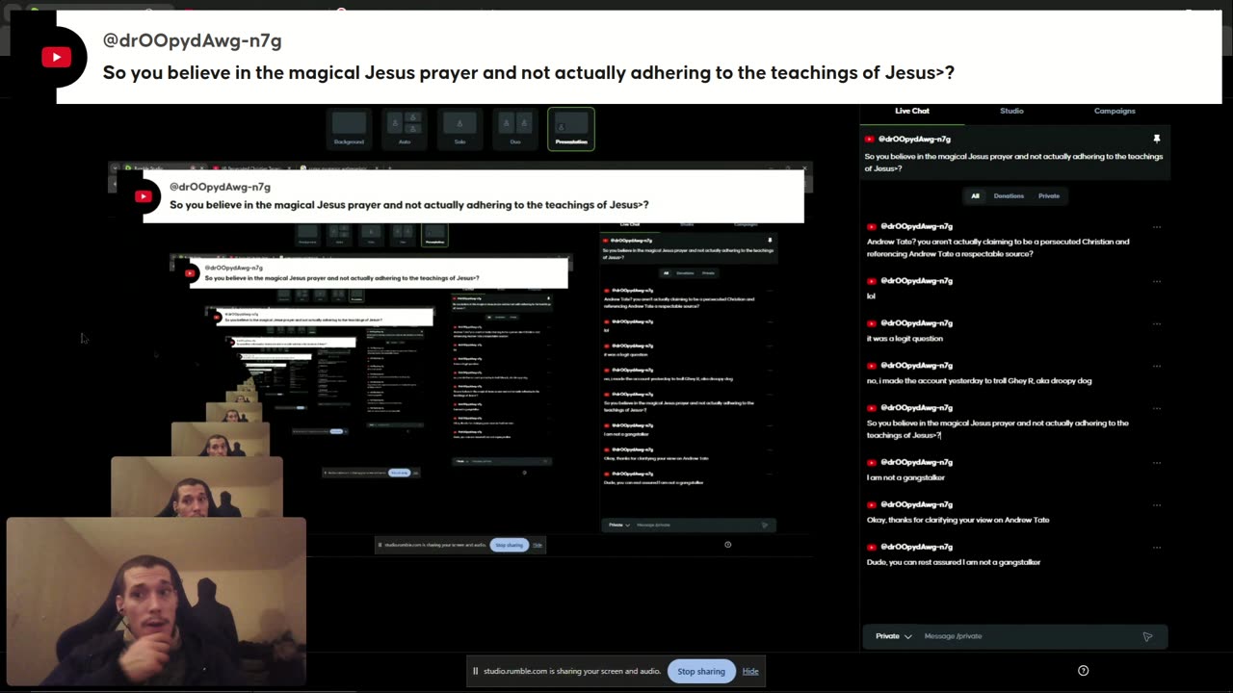Image resolution: width=1233 pixels, height=693 pixels.
Task: Switch to the Studio tab
Action: [x=1011, y=111]
